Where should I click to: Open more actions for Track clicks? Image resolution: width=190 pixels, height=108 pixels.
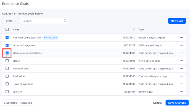click(181, 76)
